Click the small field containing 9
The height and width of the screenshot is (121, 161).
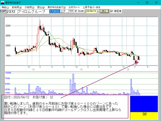pyautogui.click(x=66, y=11)
